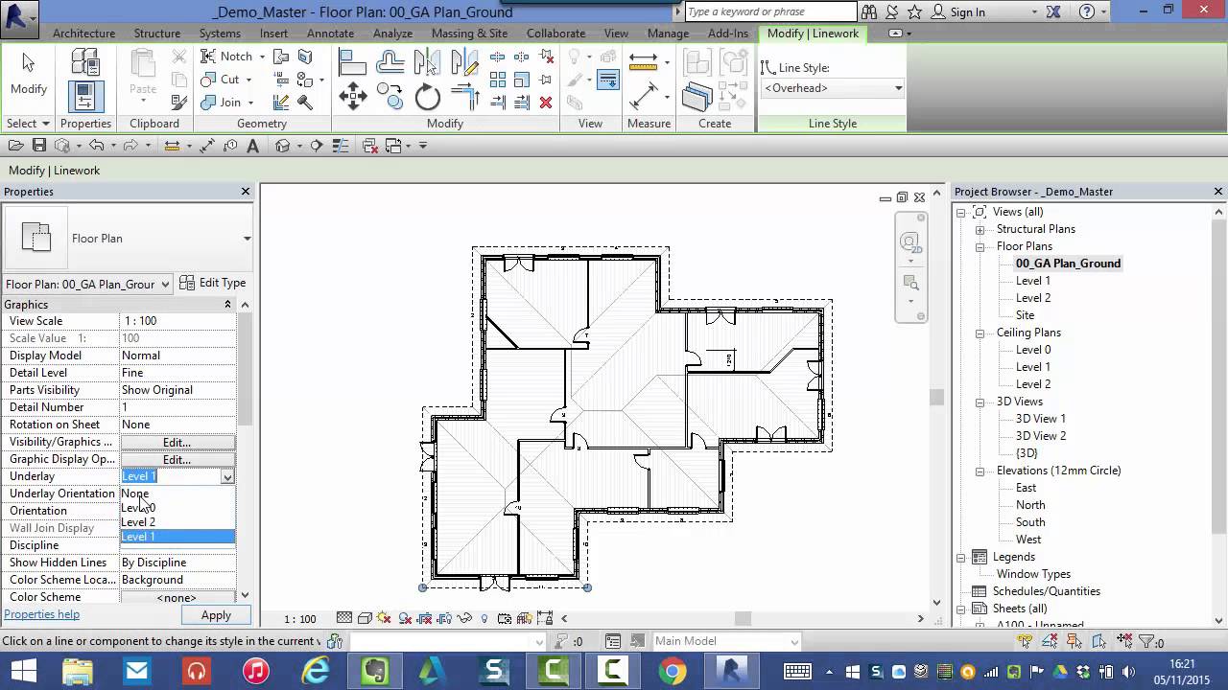Switch to the Massing & Site tab
Image resolution: width=1228 pixels, height=690 pixels.
(x=469, y=34)
